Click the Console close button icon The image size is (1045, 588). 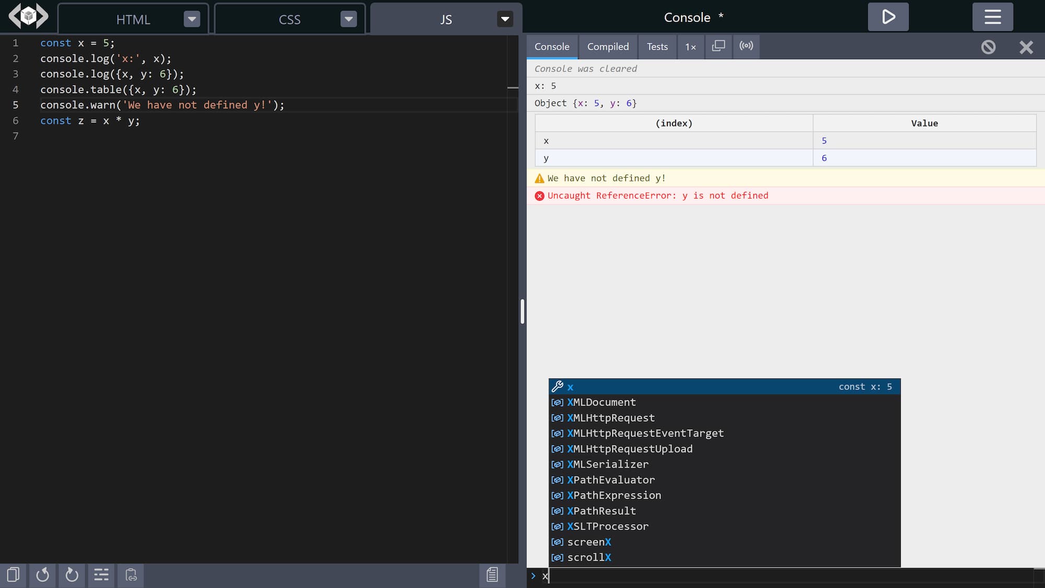tap(1027, 48)
